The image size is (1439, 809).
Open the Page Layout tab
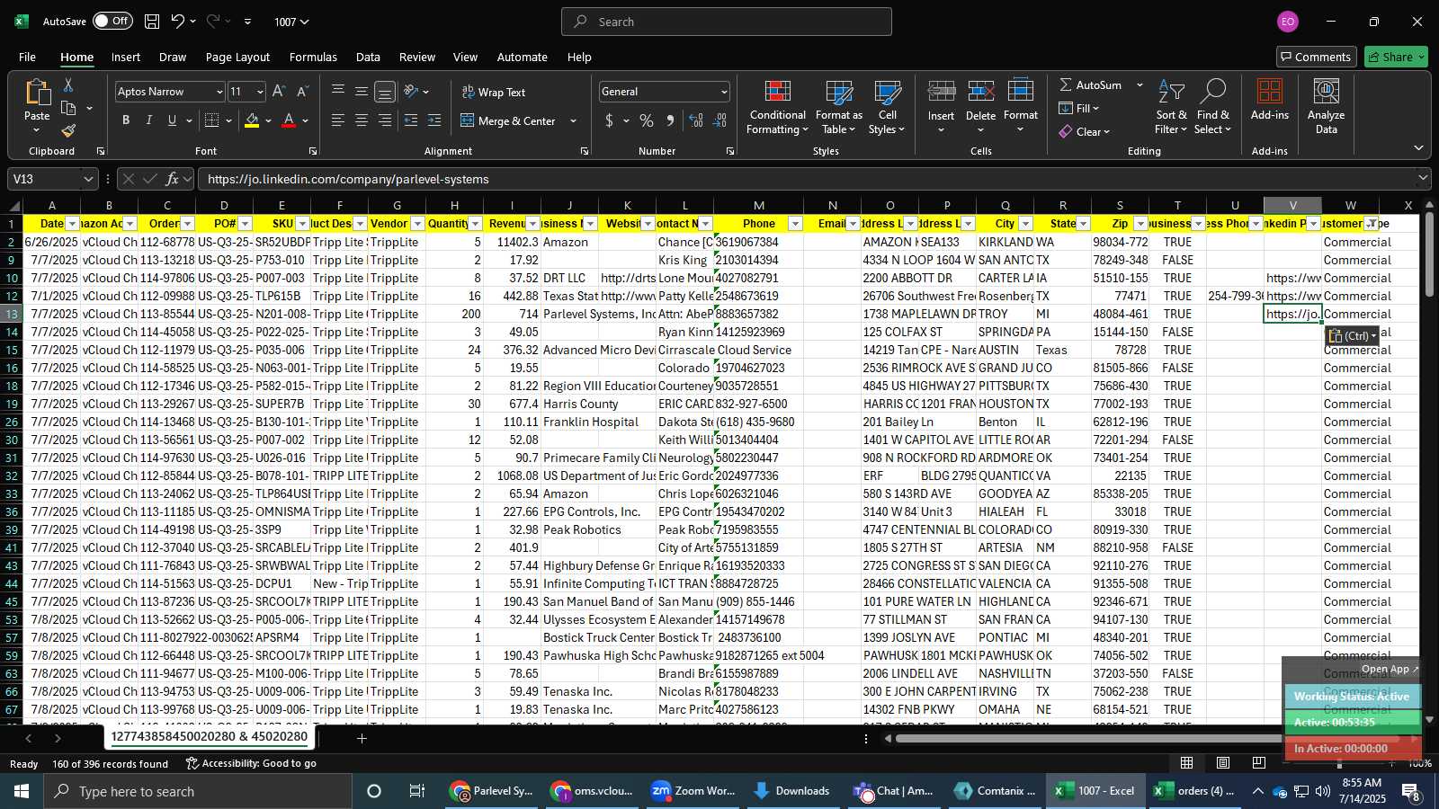pos(237,57)
